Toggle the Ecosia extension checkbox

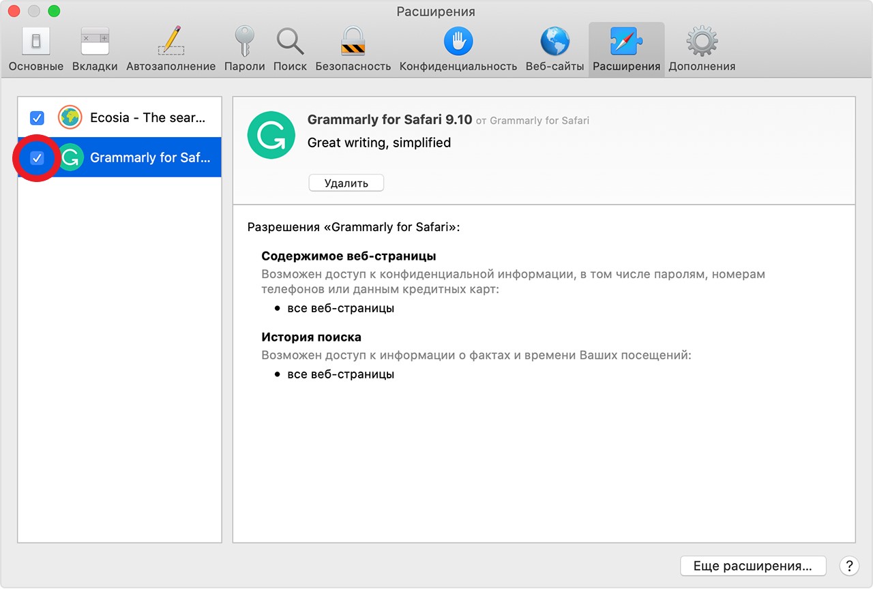pyautogui.click(x=37, y=118)
